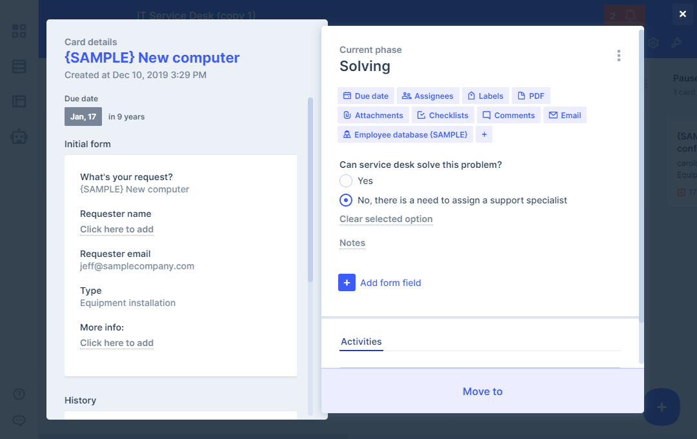Select the Yes radio option
The image size is (697, 439).
(346, 181)
